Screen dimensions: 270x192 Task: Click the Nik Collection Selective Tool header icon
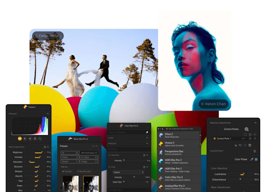[167, 129]
